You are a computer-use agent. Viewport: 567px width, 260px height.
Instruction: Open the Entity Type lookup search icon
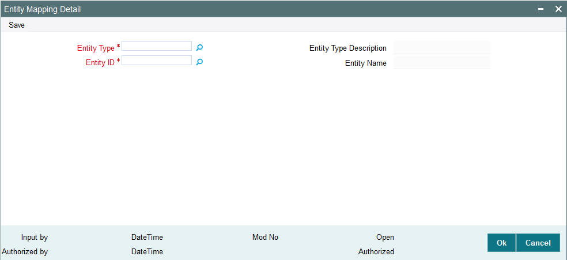(x=199, y=47)
